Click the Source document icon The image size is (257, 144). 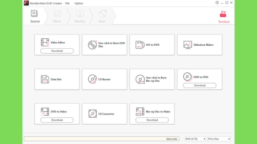34,13
